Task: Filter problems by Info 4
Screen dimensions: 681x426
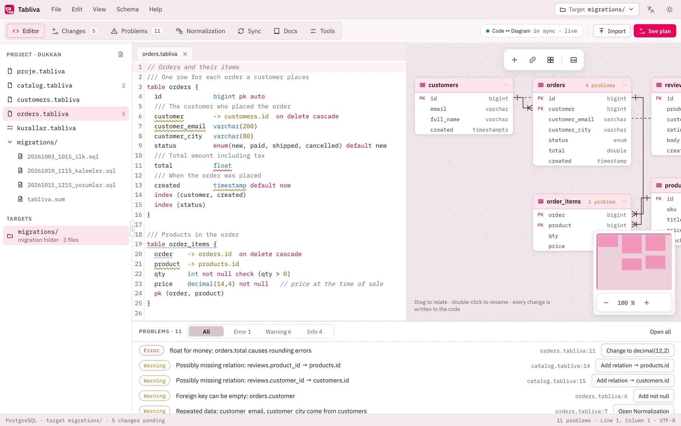Action: (314, 332)
